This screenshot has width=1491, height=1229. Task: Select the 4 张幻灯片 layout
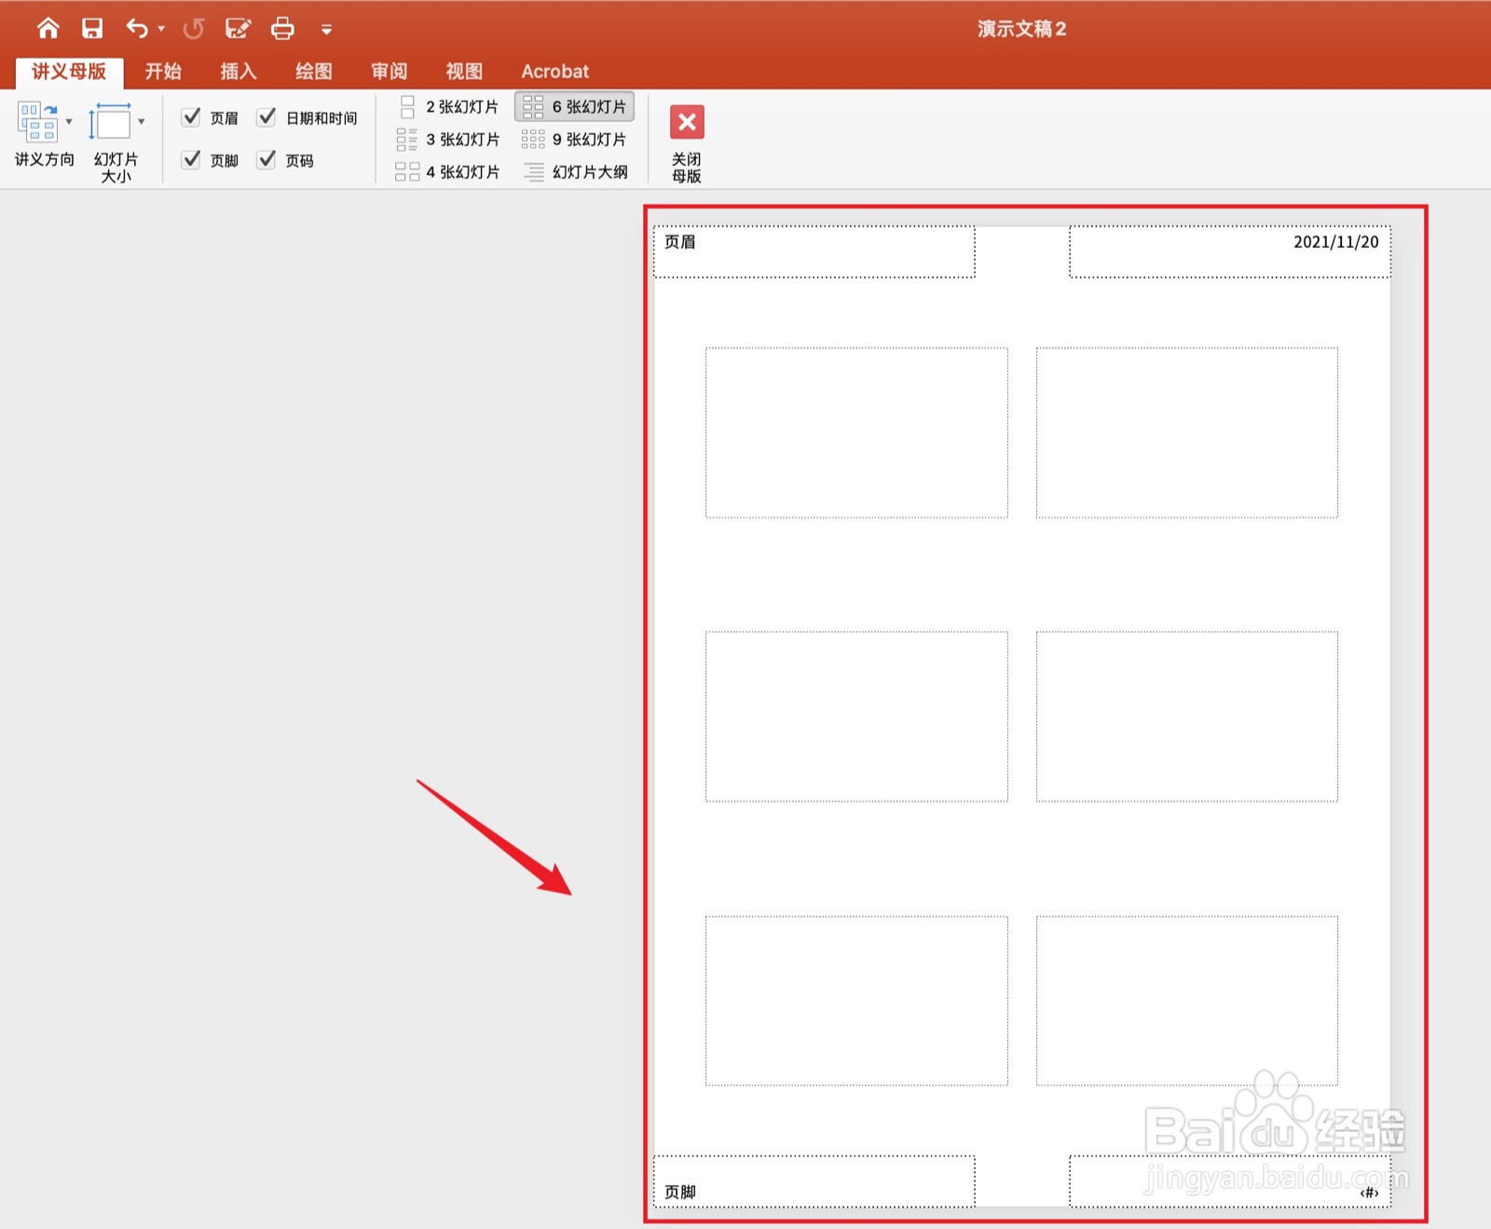click(x=448, y=172)
